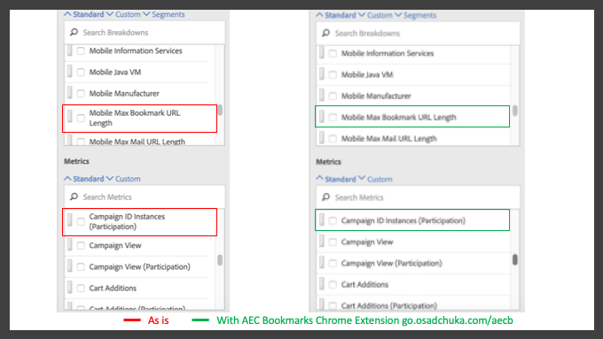Tick Mobile Manufacturer checkbox in left panel

[x=81, y=93]
